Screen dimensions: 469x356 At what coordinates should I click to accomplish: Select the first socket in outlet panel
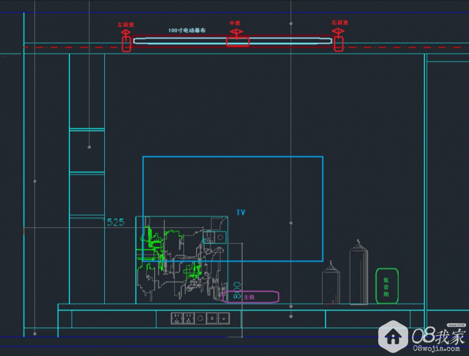pyautogui.click(x=176, y=318)
